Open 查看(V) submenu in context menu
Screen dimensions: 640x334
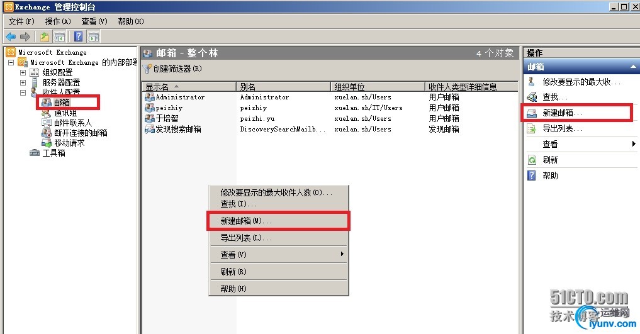click(x=279, y=255)
